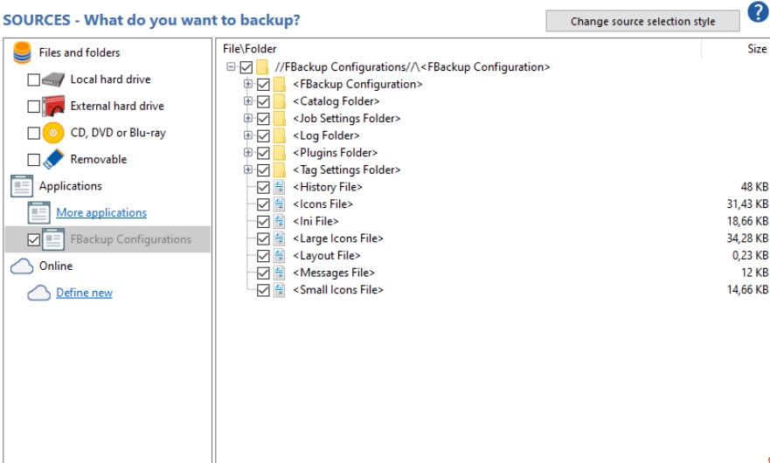Click the History File document icon
The height and width of the screenshot is (463, 770).
click(x=280, y=187)
